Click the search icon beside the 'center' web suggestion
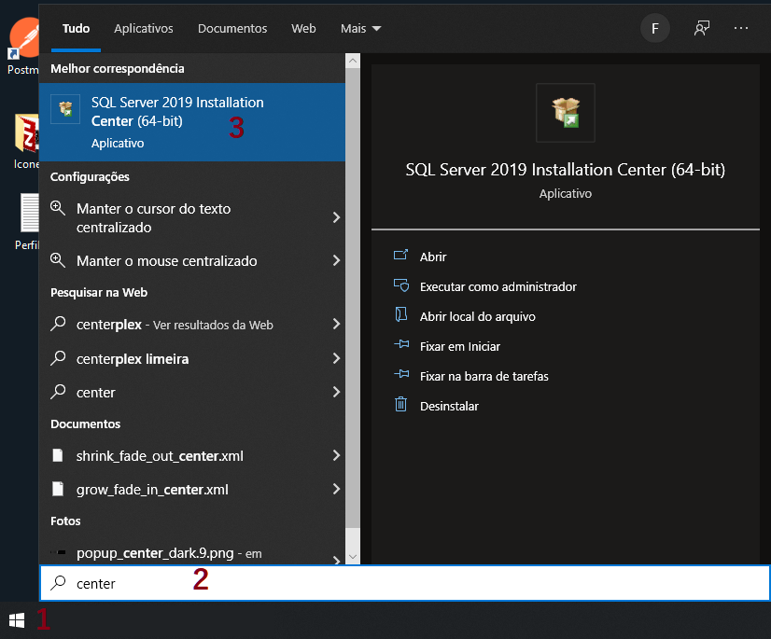The width and height of the screenshot is (771, 639). [x=58, y=392]
